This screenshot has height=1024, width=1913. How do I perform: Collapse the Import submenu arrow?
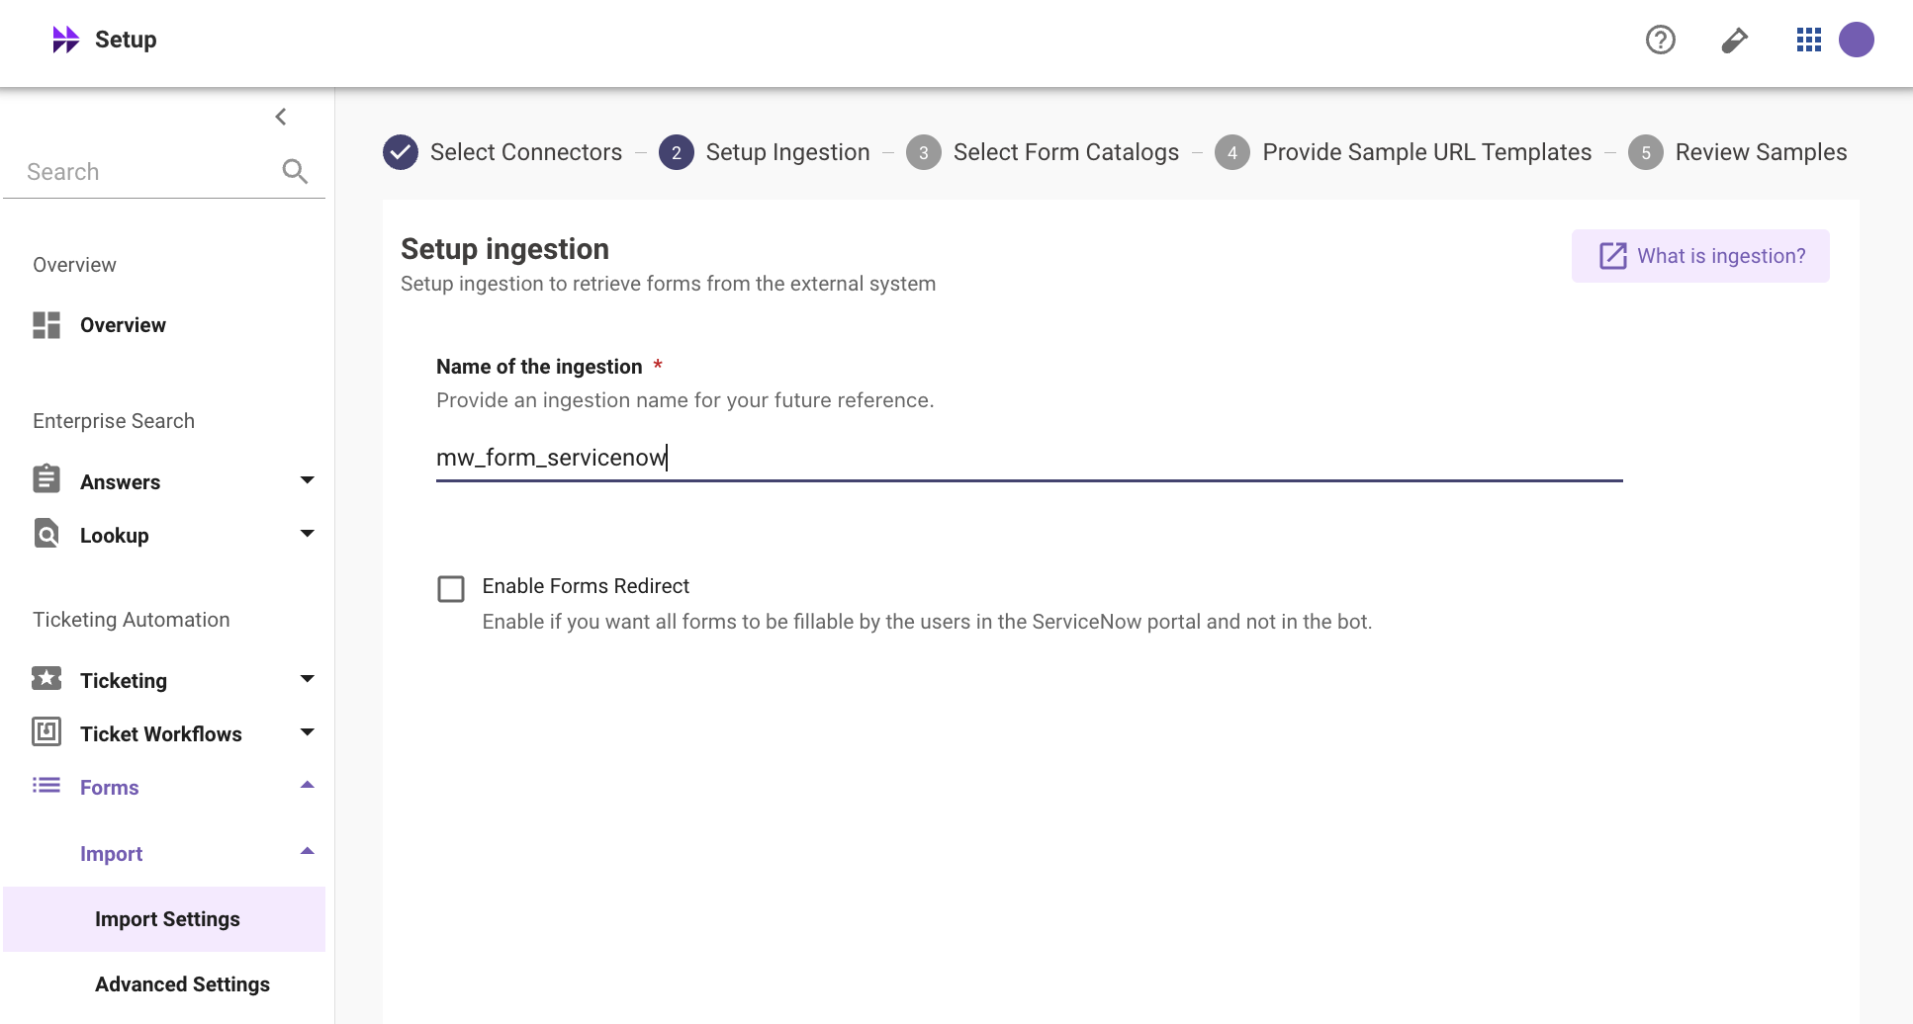[x=308, y=851]
